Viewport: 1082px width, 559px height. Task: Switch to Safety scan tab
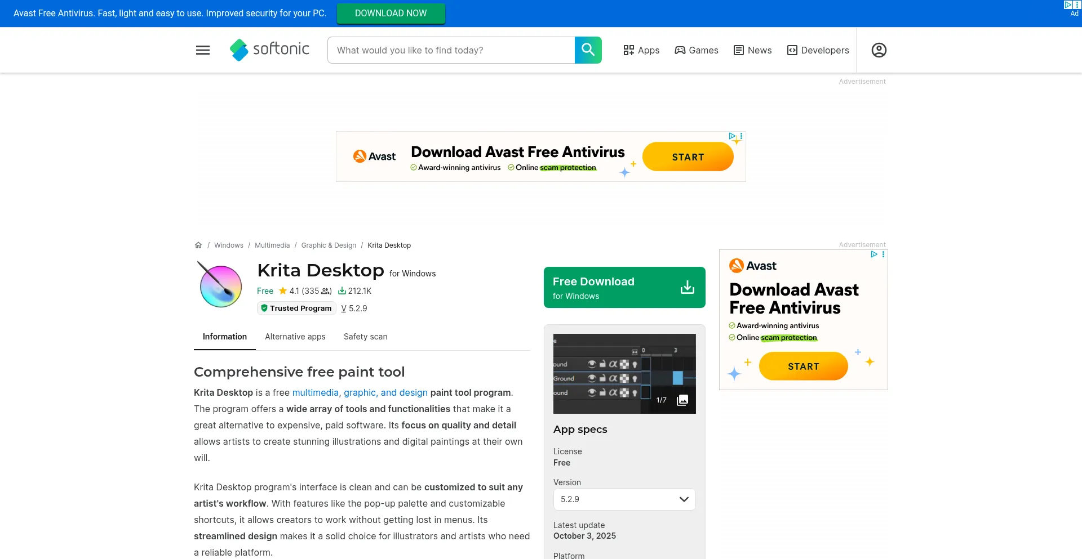pyautogui.click(x=365, y=337)
